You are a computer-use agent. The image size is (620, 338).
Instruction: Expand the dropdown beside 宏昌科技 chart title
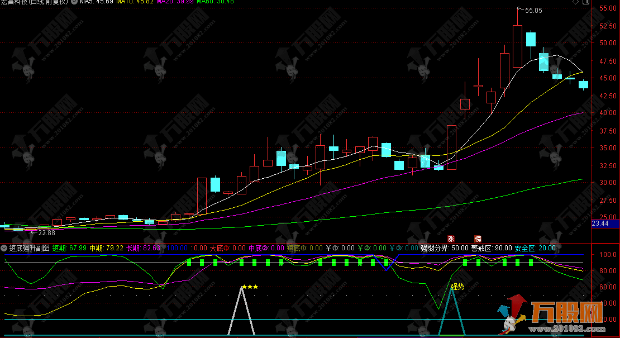[x=75, y=2]
